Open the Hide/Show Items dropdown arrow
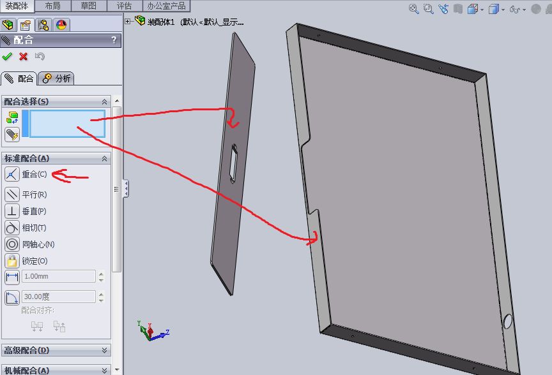Viewport: 552px width, 375px height. point(524,10)
